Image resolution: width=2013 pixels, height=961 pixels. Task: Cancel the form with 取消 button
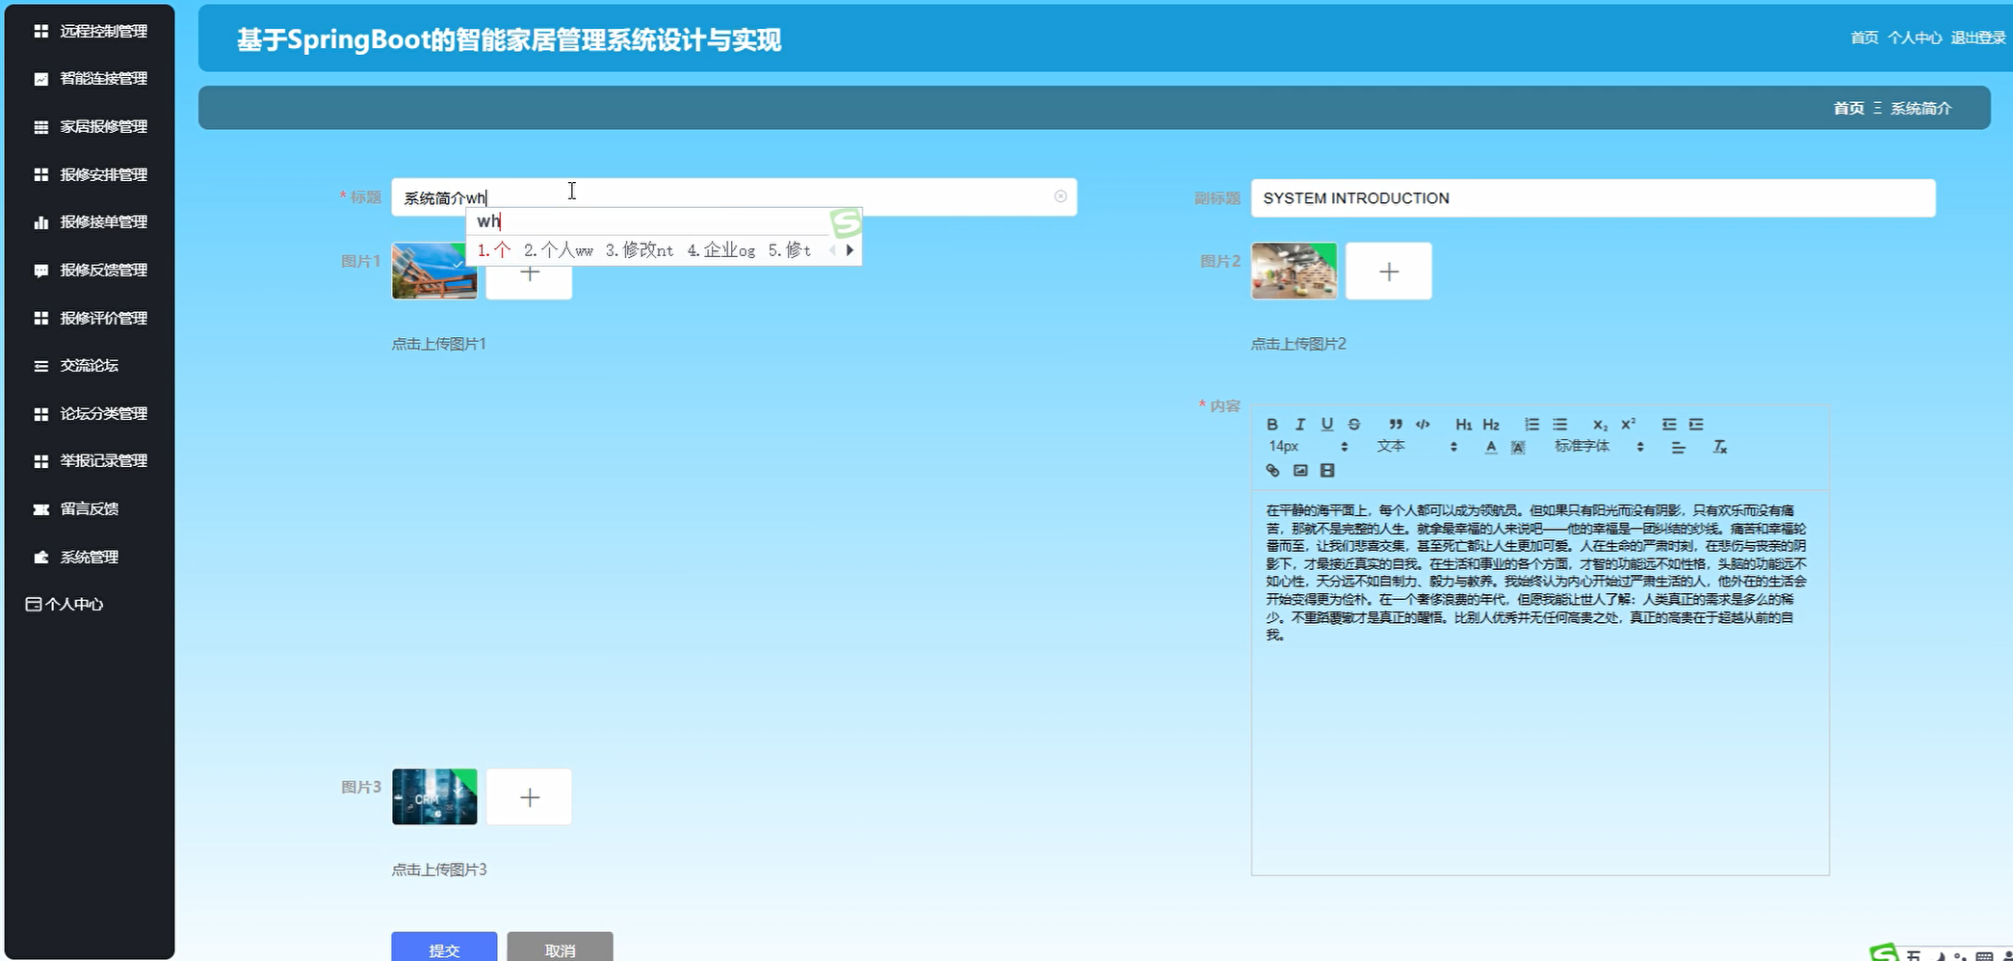pyautogui.click(x=561, y=949)
